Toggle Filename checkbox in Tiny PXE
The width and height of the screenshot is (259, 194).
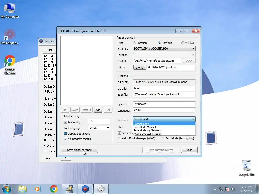tap(45, 151)
